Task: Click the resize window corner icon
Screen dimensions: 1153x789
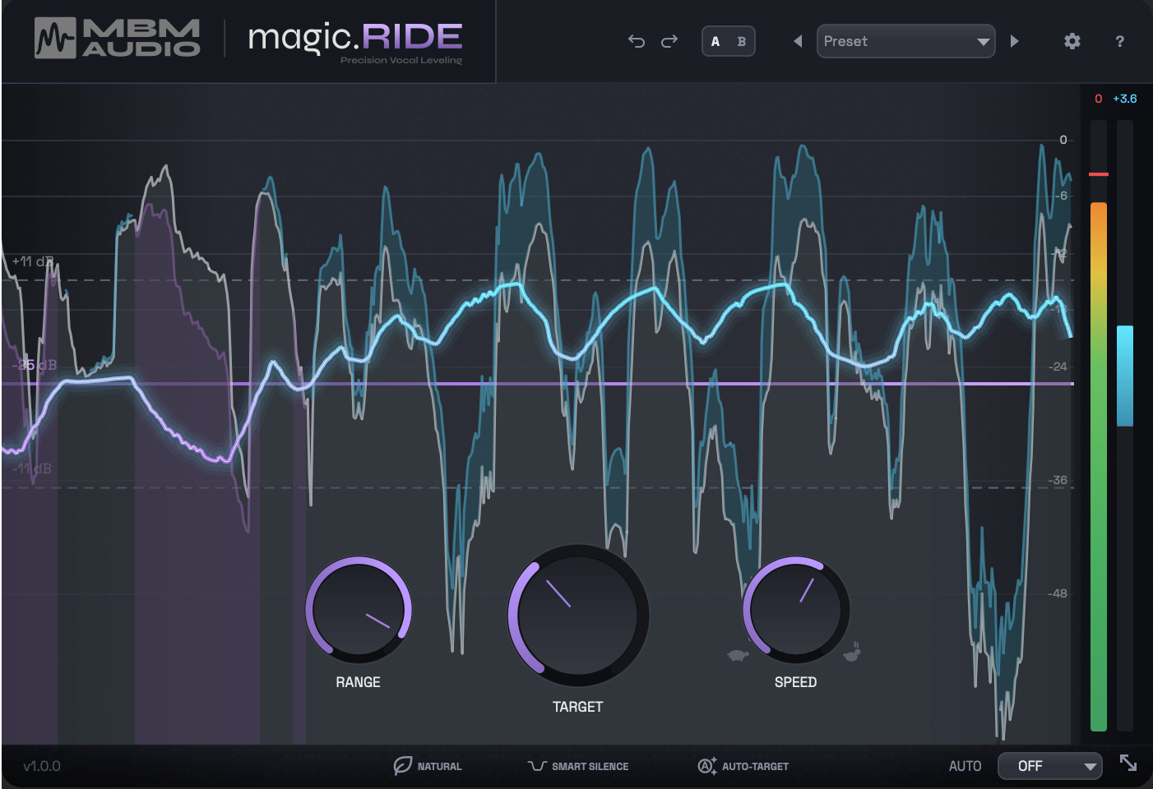Action: point(1128,763)
